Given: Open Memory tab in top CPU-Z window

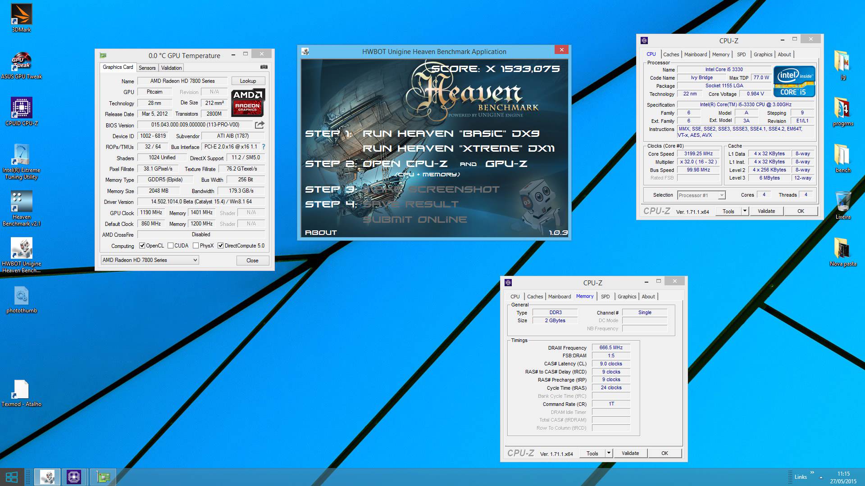Looking at the screenshot, I should tap(720, 54).
